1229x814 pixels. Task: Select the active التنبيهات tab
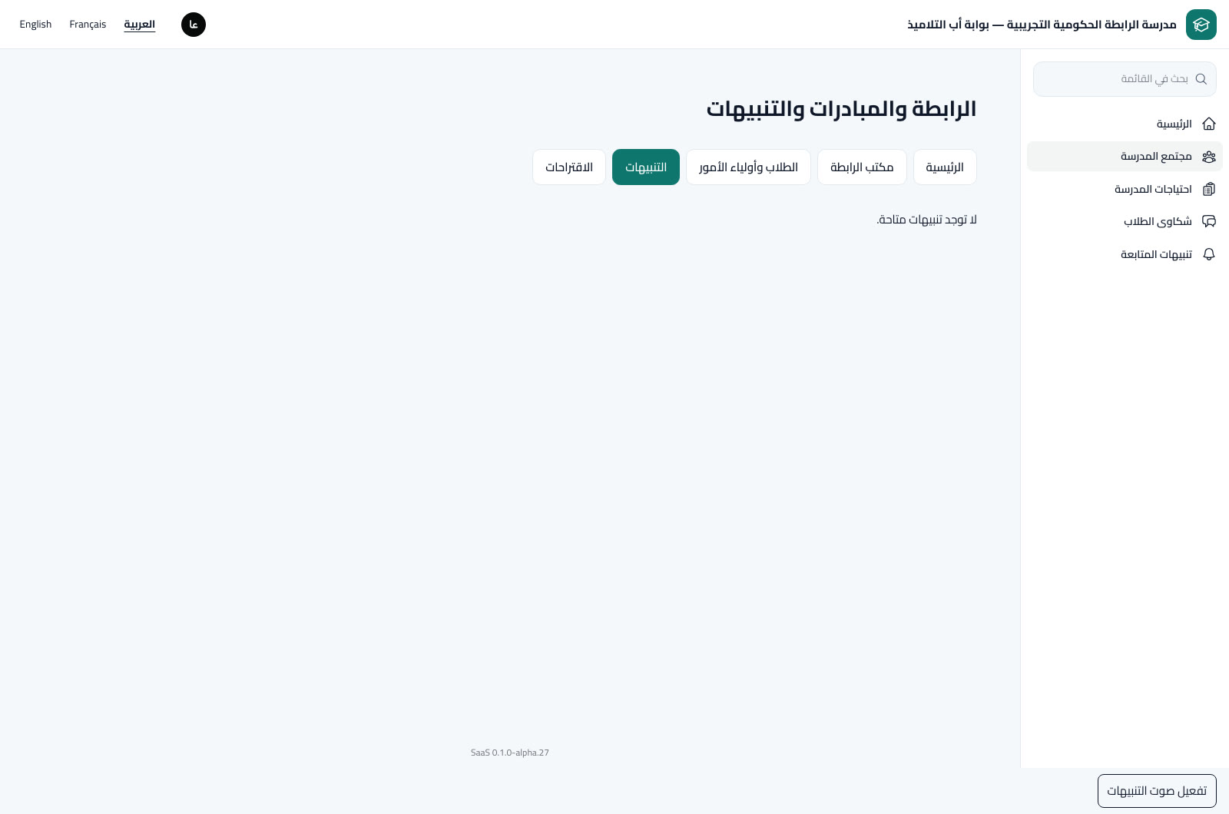[x=646, y=167]
